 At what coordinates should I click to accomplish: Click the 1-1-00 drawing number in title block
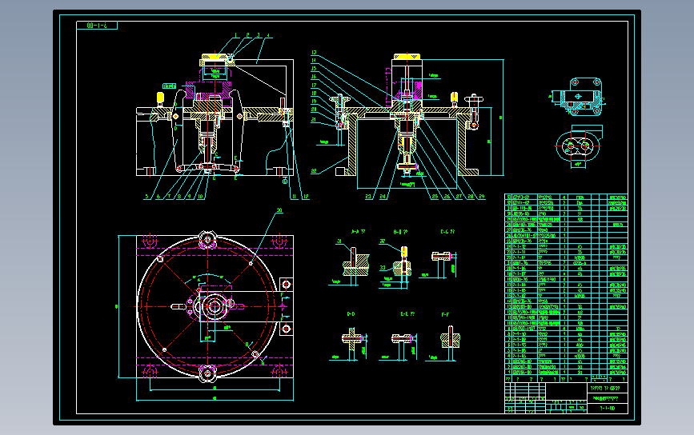[x=608, y=409]
